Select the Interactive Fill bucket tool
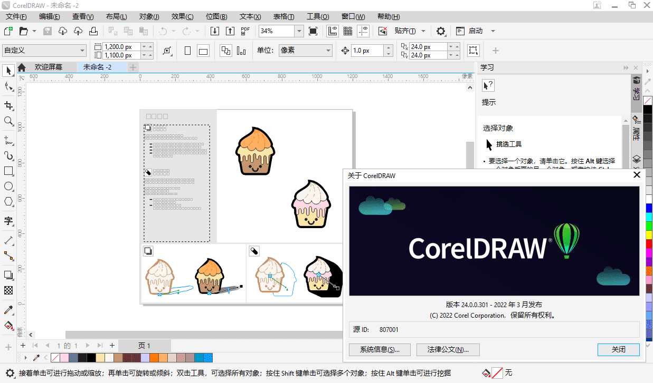 click(8, 325)
